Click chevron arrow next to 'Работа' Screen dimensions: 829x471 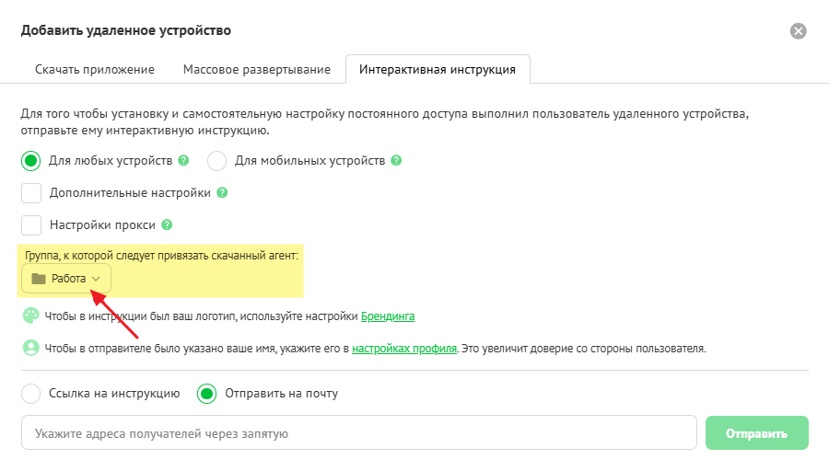point(97,279)
